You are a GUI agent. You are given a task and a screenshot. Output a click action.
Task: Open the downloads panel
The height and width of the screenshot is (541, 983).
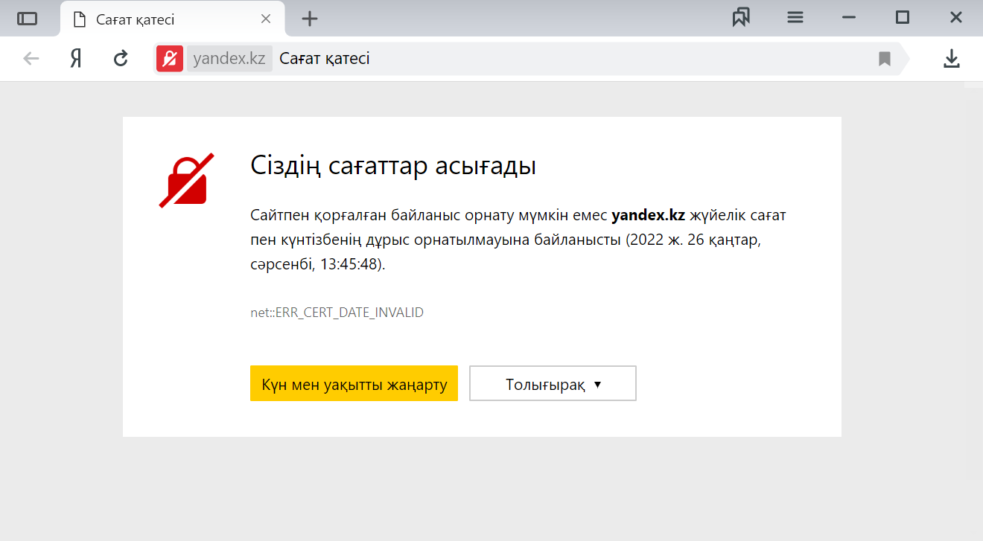point(952,59)
